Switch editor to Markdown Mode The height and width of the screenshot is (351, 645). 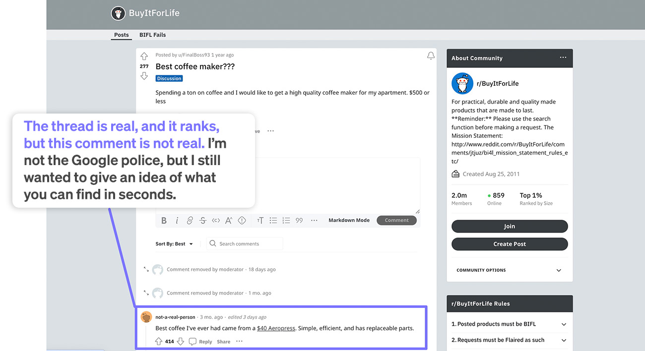pos(349,220)
